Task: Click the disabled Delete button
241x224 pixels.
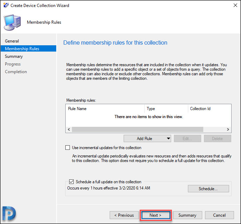Action: pyautogui.click(x=217, y=138)
